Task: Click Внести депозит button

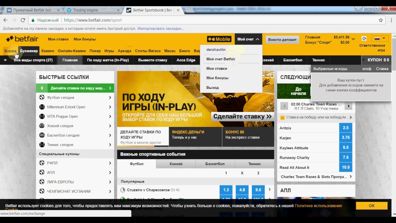Action: coord(282,39)
